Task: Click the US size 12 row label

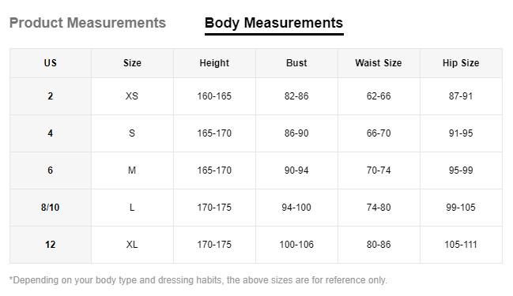Action: pos(51,245)
